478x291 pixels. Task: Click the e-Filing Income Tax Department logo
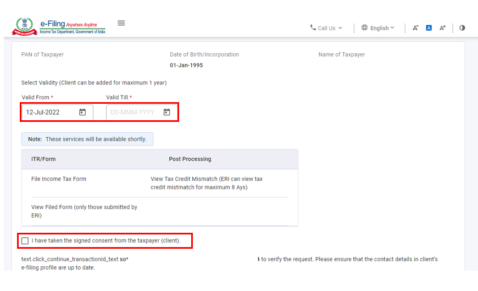(x=59, y=26)
